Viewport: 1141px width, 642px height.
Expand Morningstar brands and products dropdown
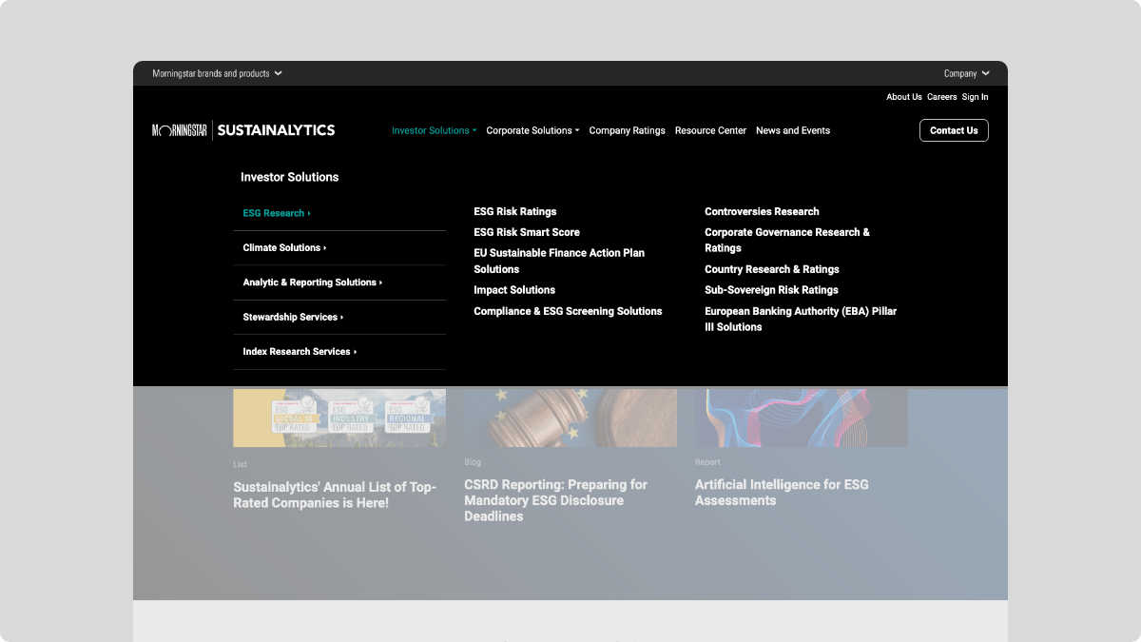click(217, 73)
